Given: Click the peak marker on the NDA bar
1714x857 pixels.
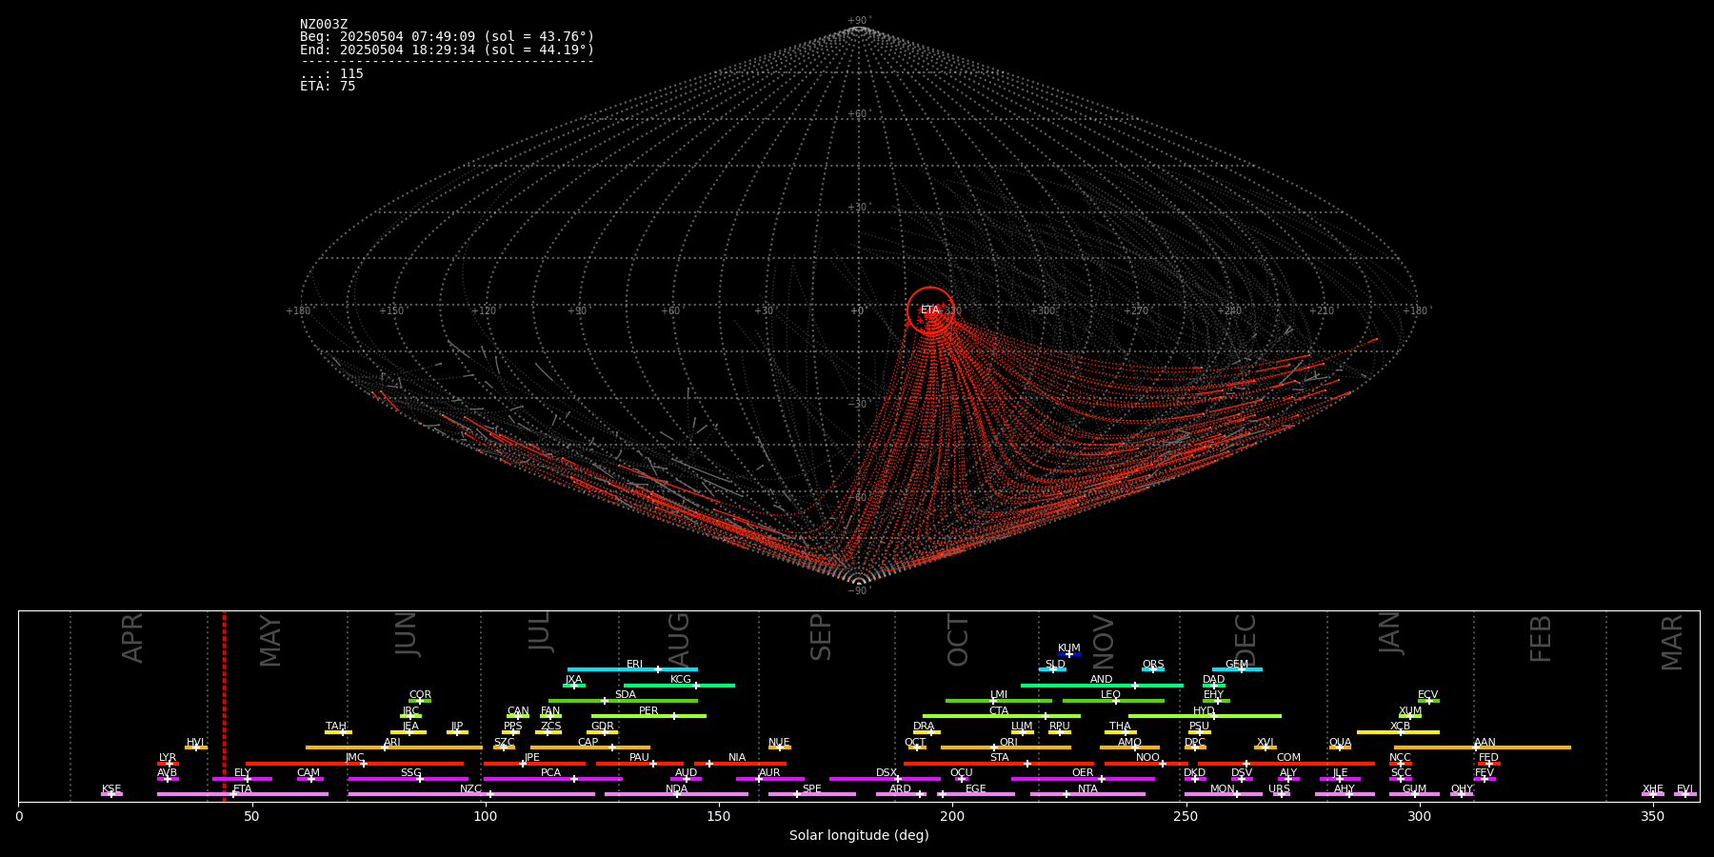Looking at the screenshot, I should pos(677,794).
